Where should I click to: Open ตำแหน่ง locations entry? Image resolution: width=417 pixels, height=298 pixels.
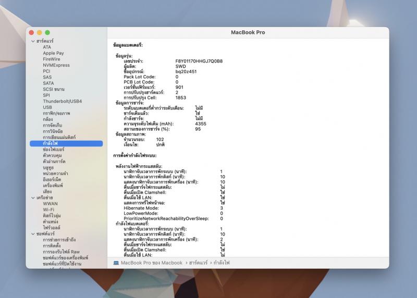click(x=51, y=222)
